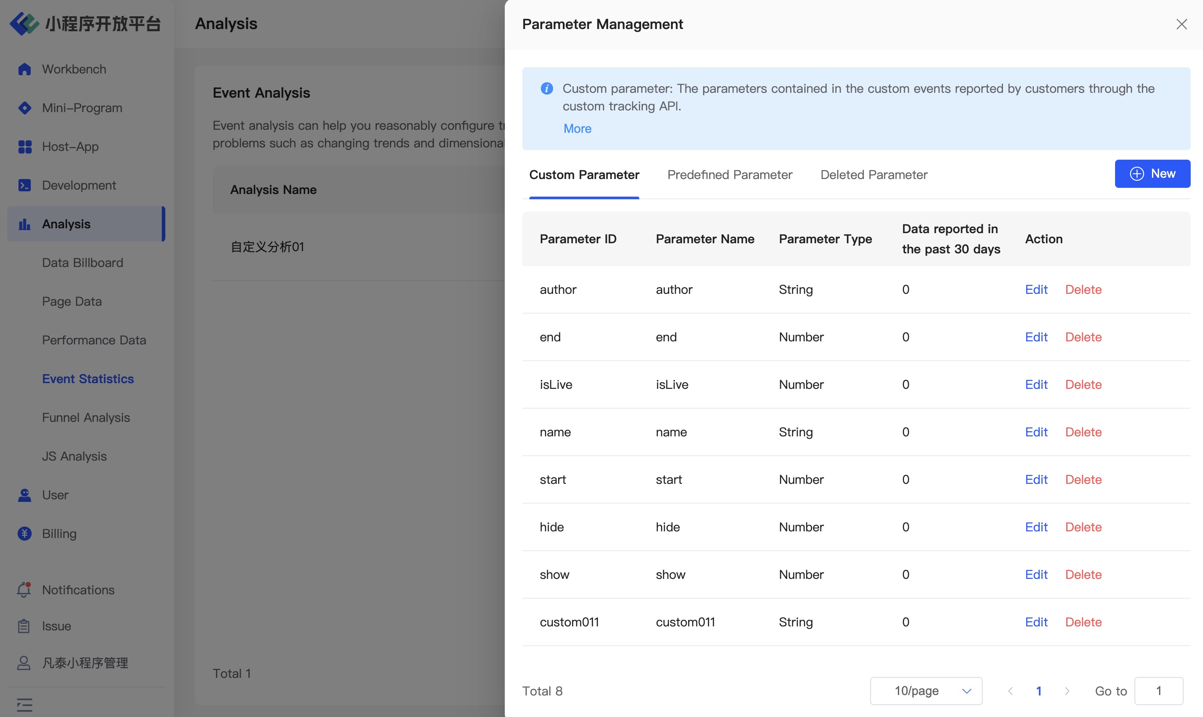Click the Analysis bar chart icon

tap(25, 224)
